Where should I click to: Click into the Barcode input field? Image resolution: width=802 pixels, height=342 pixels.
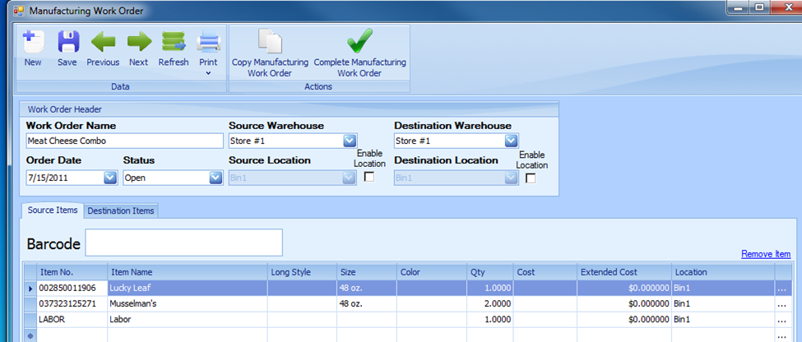(183, 243)
